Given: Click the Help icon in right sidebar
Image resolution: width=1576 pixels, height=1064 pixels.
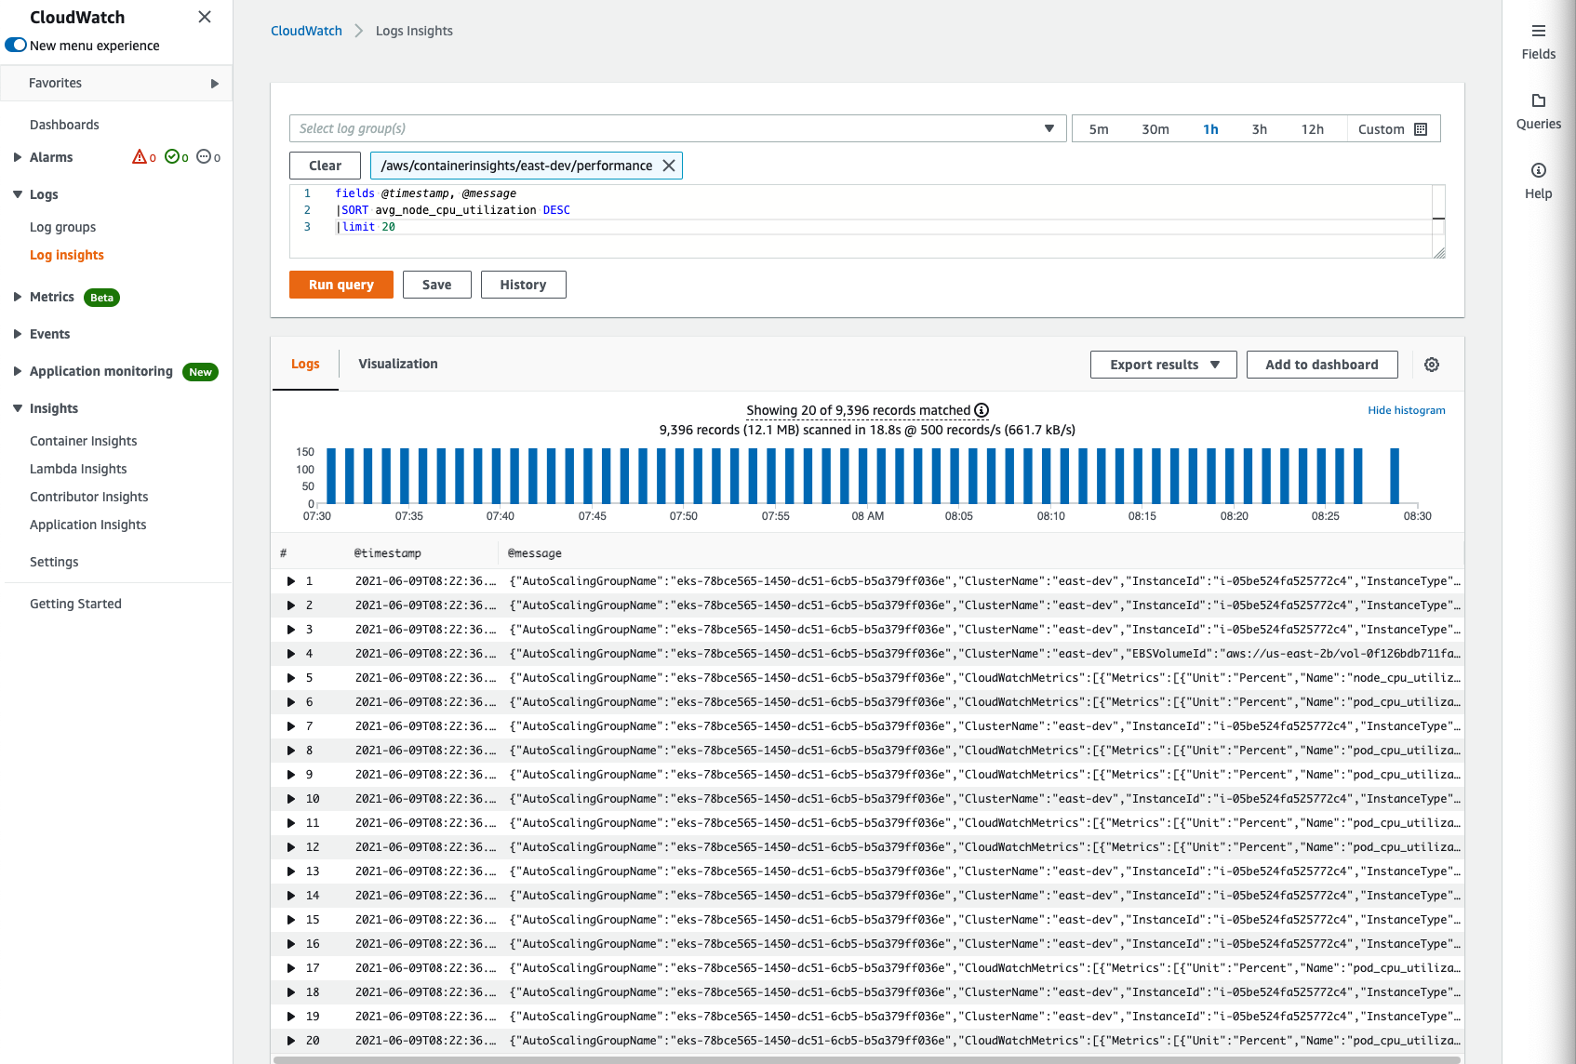Looking at the screenshot, I should [x=1538, y=171].
